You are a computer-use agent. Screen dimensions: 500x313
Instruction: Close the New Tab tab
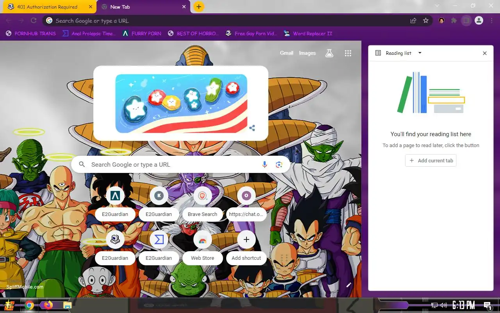click(x=184, y=7)
